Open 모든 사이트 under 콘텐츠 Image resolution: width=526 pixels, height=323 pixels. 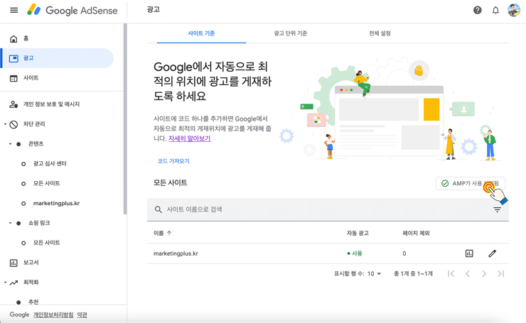point(47,183)
